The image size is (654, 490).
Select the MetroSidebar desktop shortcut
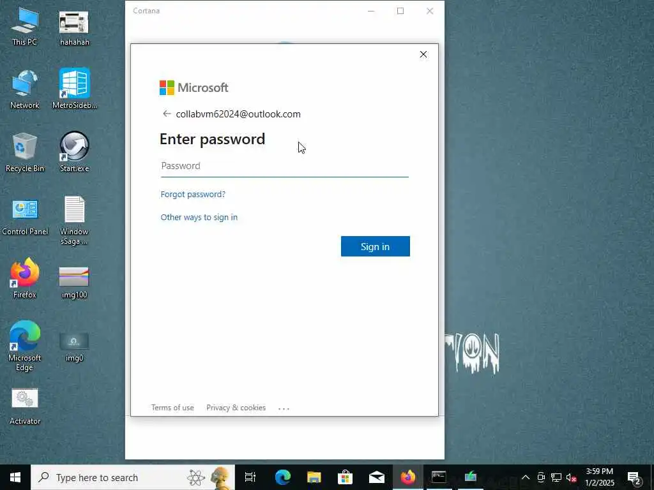point(74,89)
